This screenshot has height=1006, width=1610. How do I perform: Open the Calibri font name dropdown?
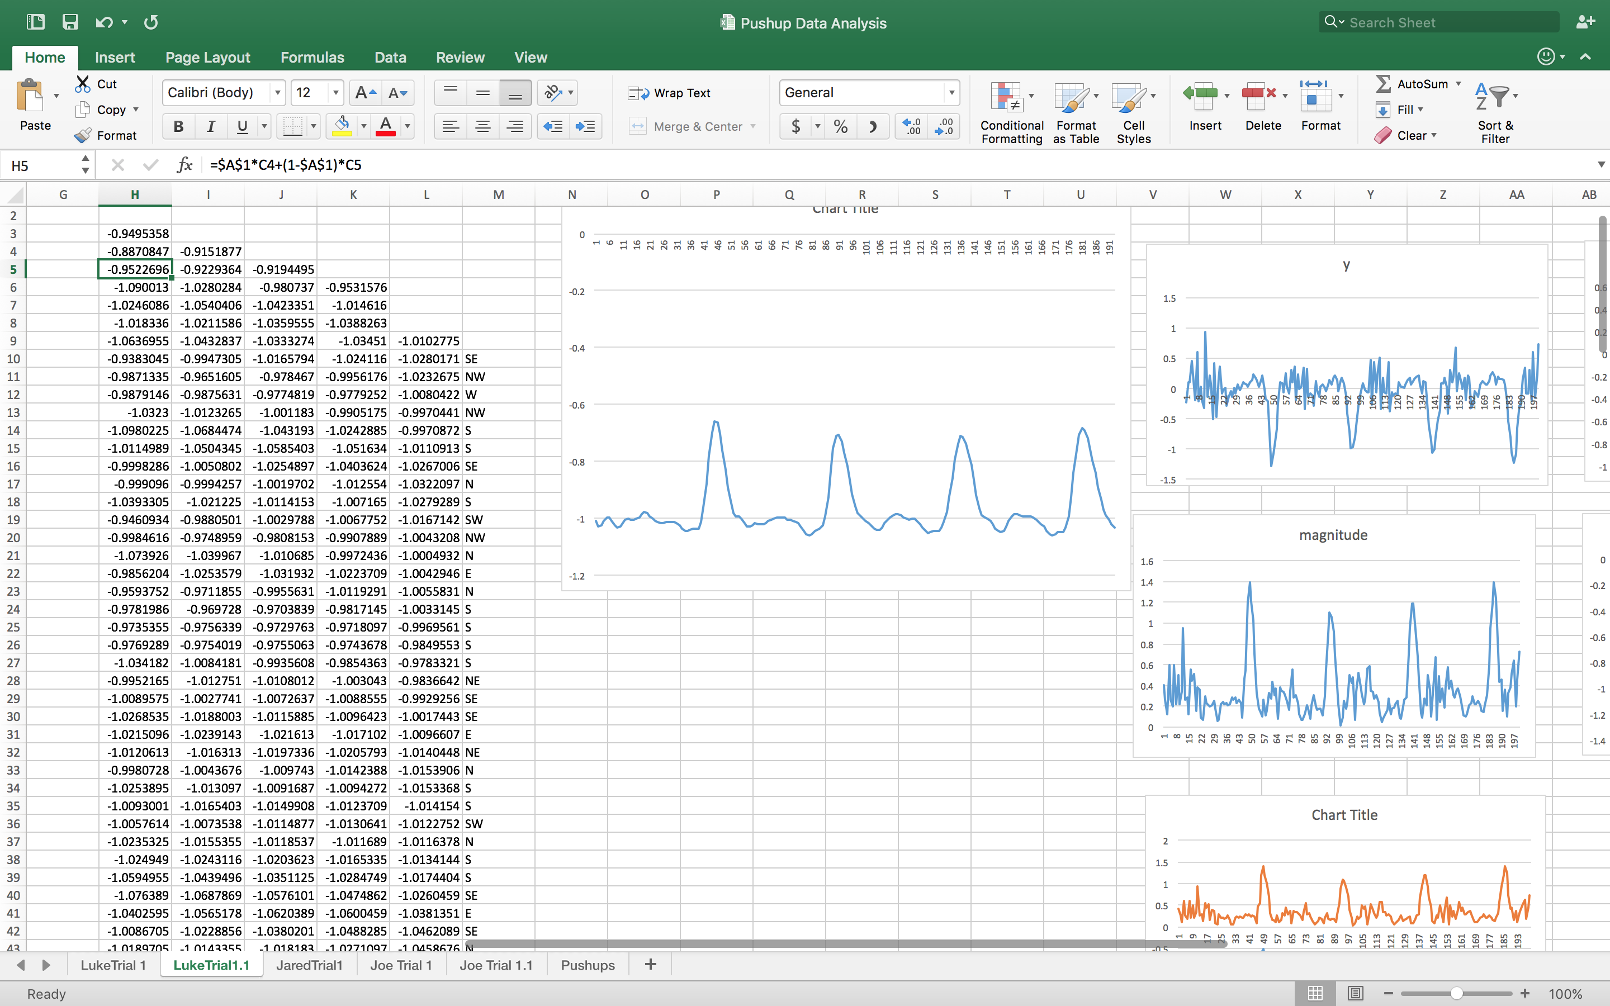pyautogui.click(x=277, y=92)
